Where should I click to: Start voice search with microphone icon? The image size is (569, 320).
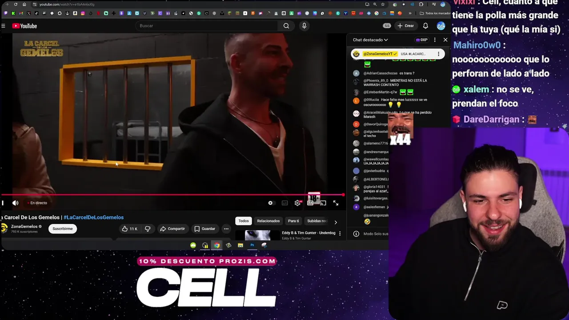[x=304, y=26]
